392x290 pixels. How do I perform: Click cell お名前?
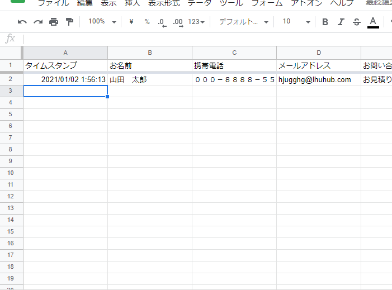tap(150, 65)
